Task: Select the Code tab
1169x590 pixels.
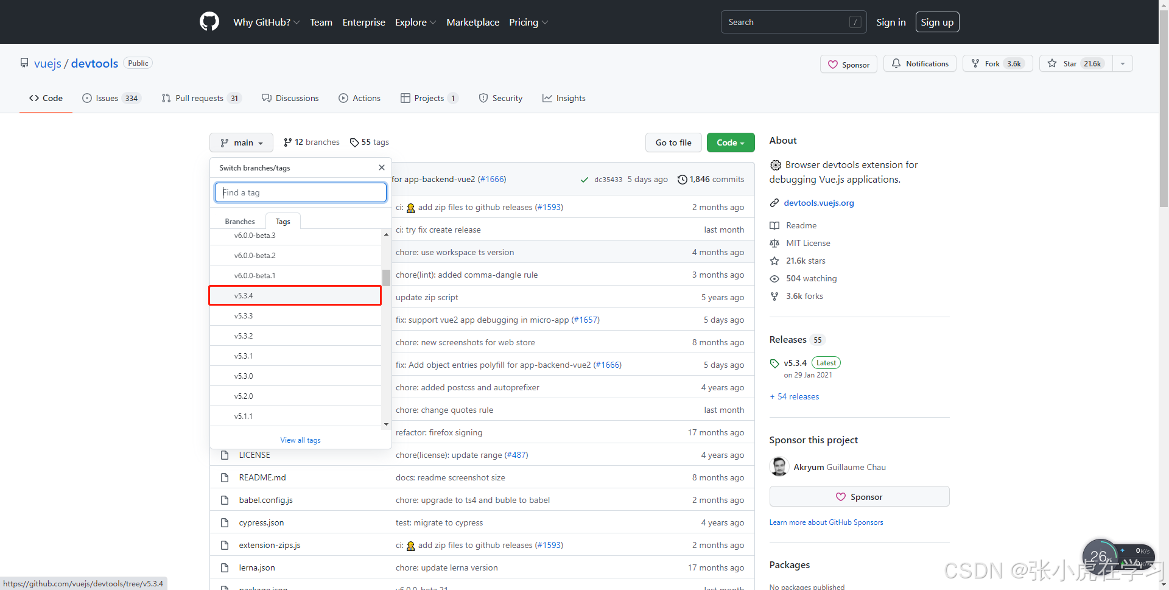Action: [x=46, y=98]
